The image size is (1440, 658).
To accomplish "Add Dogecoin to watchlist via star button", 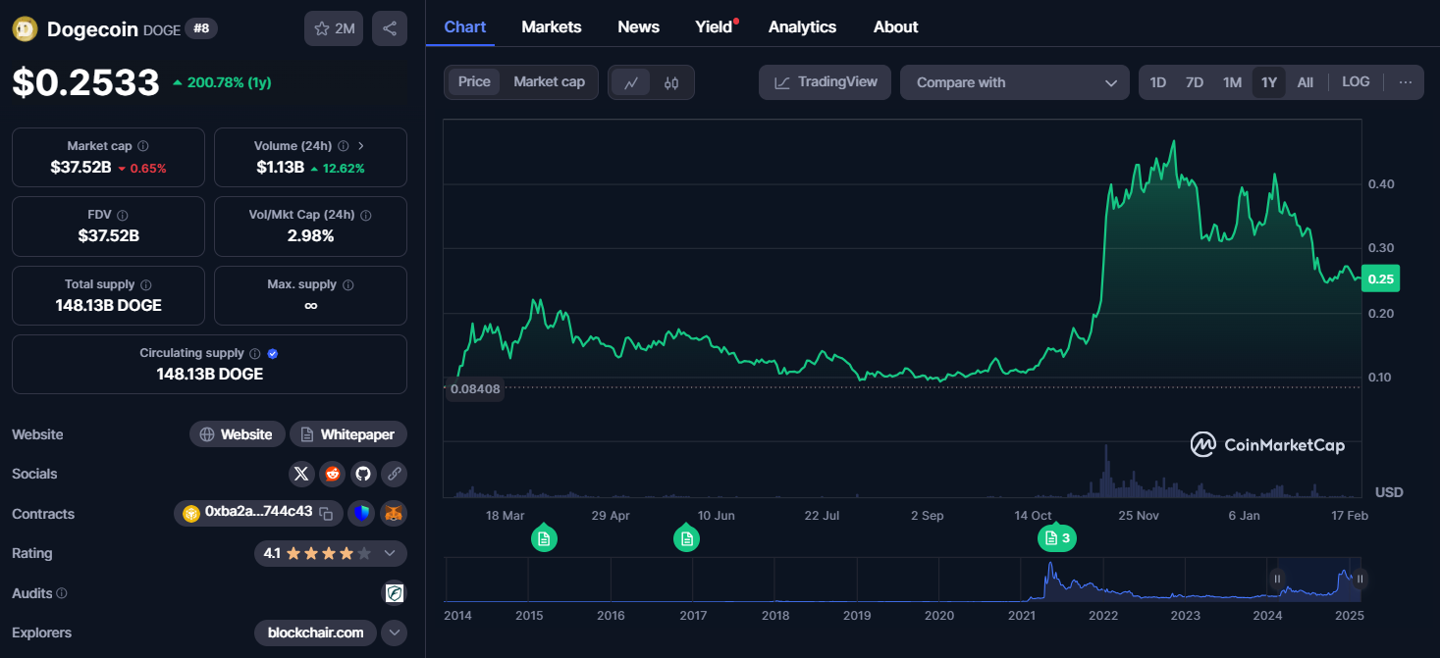I will coord(334,28).
